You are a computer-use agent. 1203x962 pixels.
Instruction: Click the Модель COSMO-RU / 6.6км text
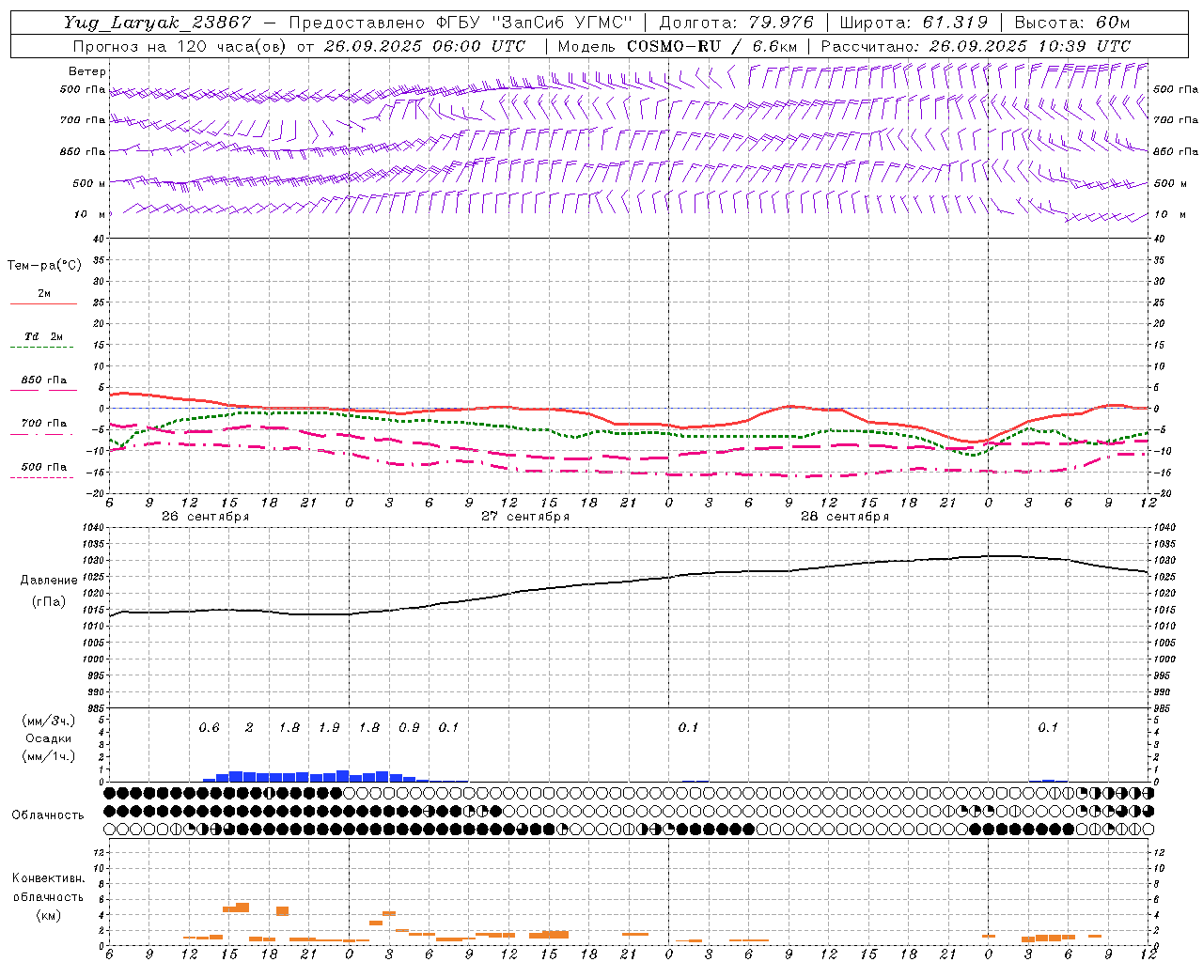[678, 46]
